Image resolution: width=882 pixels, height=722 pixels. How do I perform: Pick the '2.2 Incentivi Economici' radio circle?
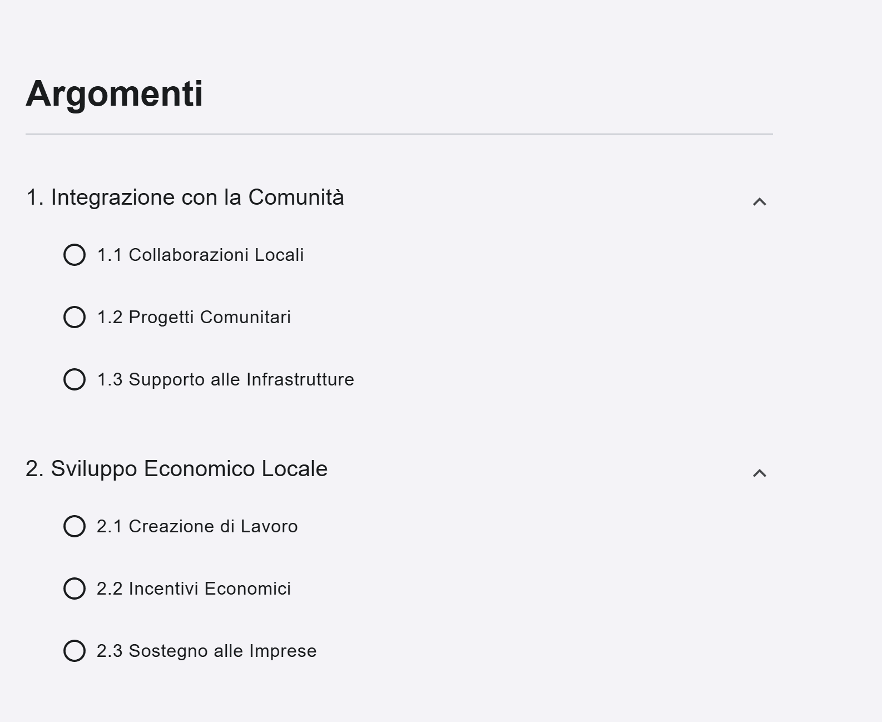(75, 589)
